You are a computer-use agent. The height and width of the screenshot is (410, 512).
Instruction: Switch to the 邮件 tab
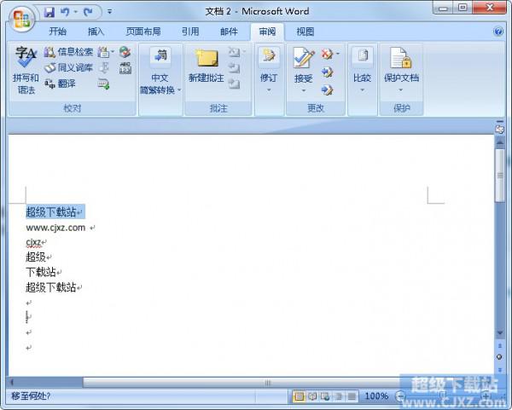click(229, 32)
